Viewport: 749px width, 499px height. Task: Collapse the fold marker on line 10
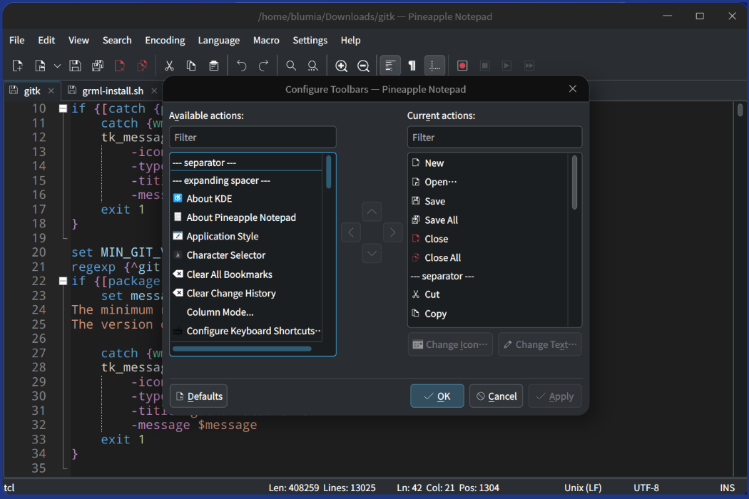tap(63, 109)
